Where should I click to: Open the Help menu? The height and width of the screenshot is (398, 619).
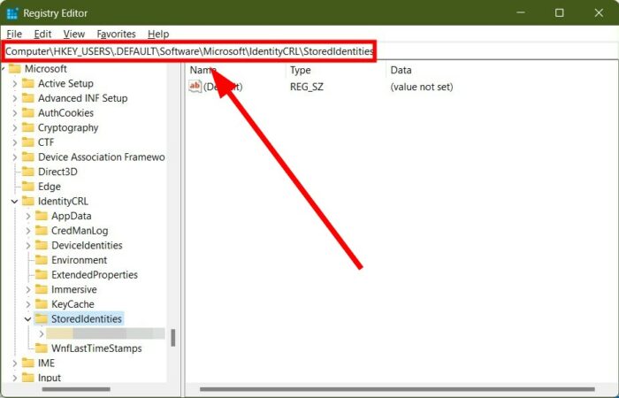(158, 34)
